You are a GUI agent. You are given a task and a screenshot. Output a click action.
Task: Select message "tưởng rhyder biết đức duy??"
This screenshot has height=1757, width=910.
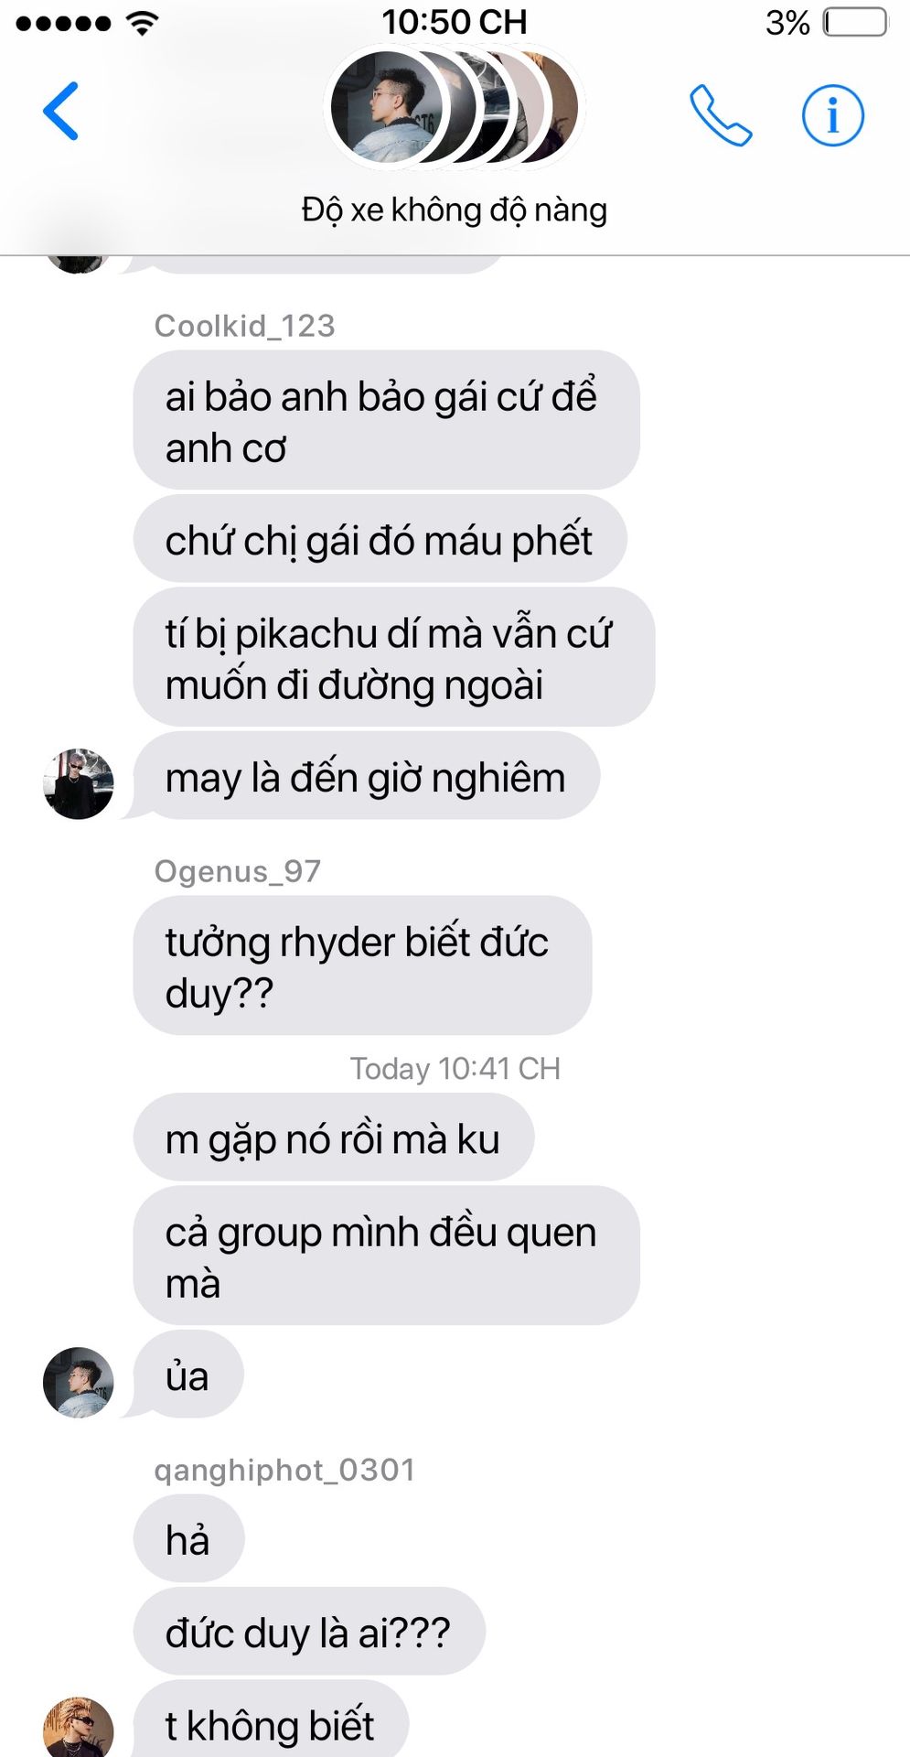[362, 965]
